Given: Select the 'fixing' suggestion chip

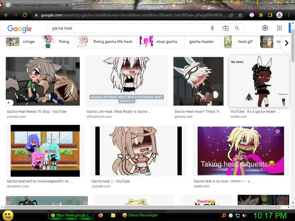Looking at the screenshot, I should pyautogui.click(x=58, y=42).
